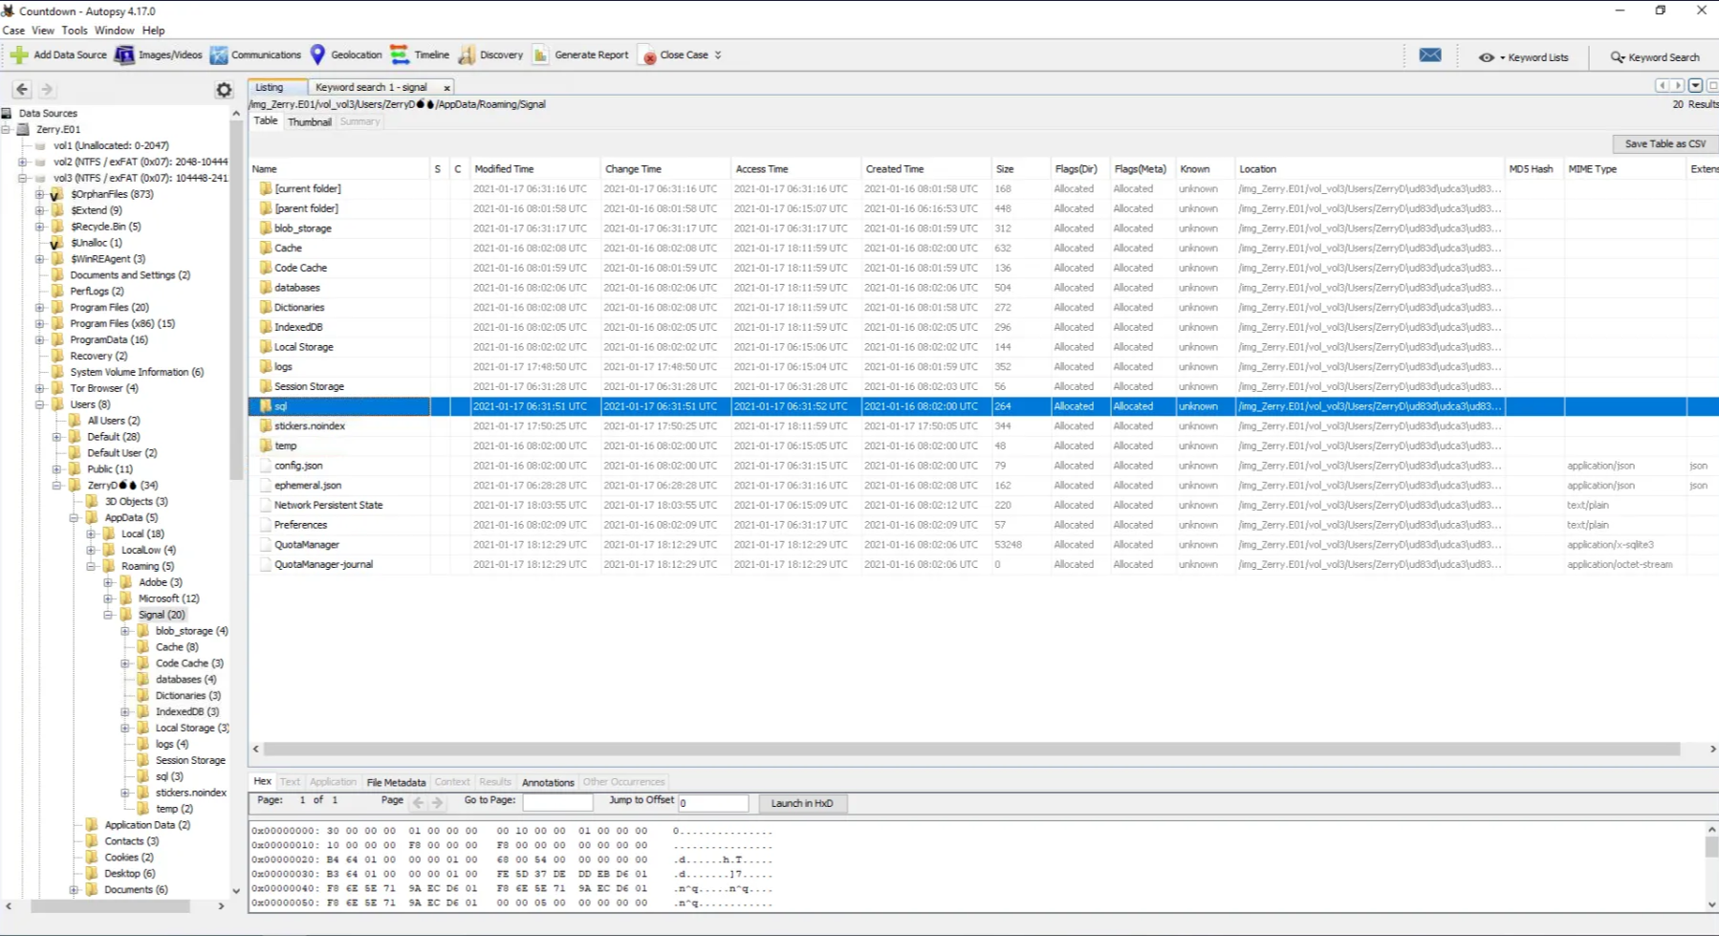Click the Code Cache folder icon in table
The image size is (1719, 936).
click(266, 268)
